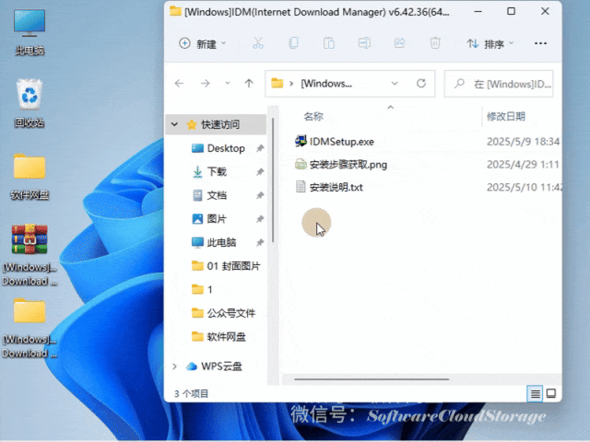This screenshot has width=590, height=442.
Task: Click the Copy icon in toolbar
Action: click(293, 43)
